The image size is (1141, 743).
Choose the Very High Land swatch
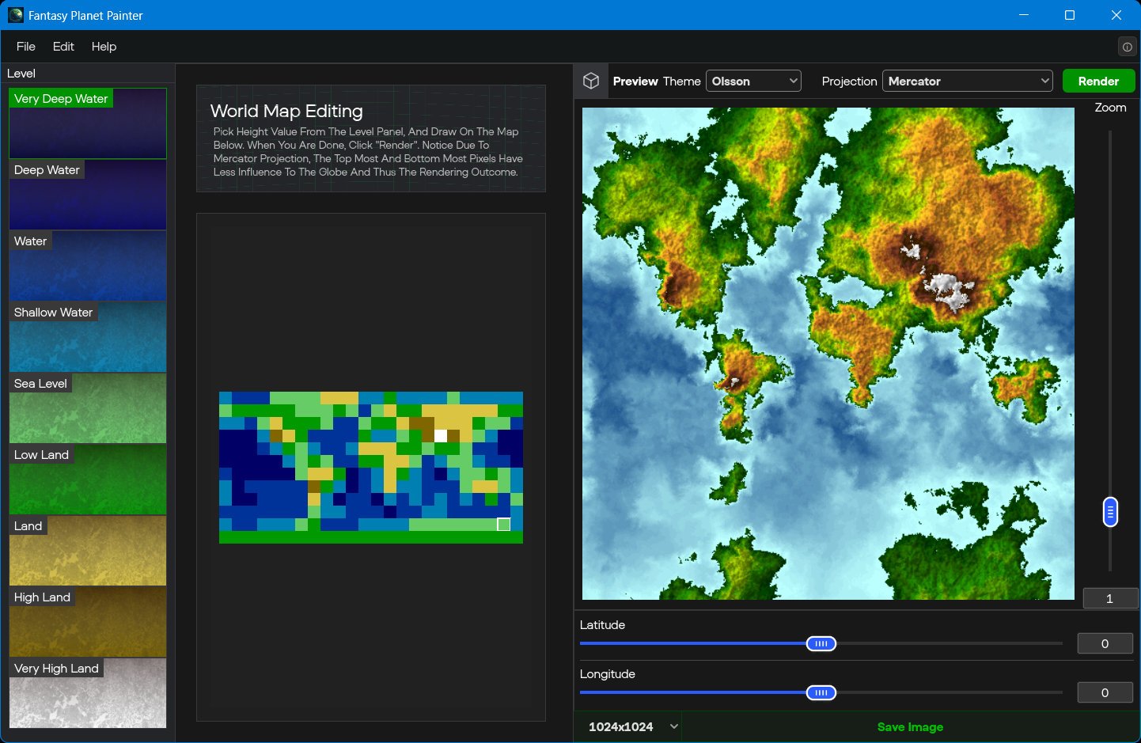pos(88,693)
